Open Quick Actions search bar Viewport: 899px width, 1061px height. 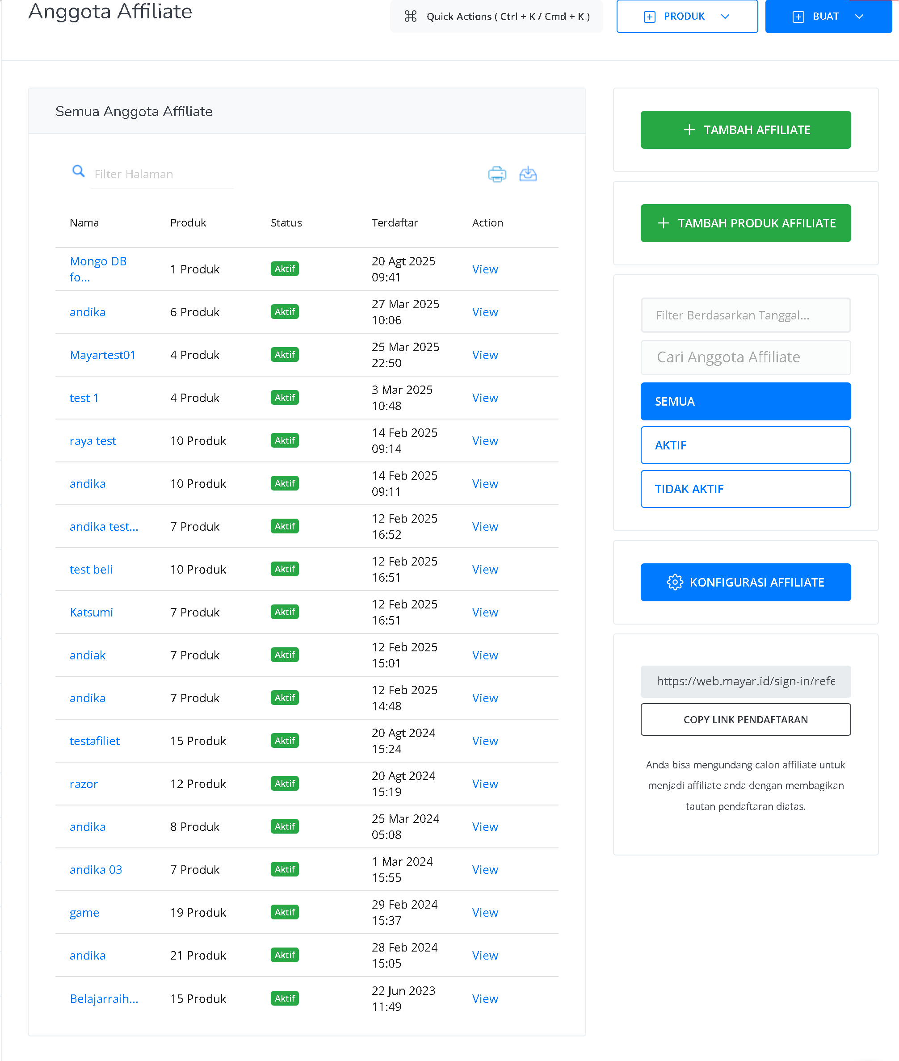click(496, 17)
